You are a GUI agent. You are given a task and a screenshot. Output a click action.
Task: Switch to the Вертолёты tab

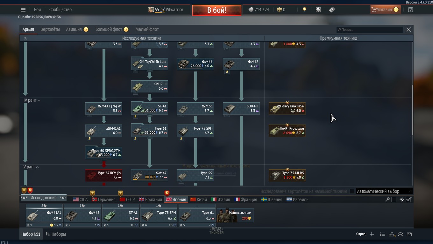pos(50,29)
